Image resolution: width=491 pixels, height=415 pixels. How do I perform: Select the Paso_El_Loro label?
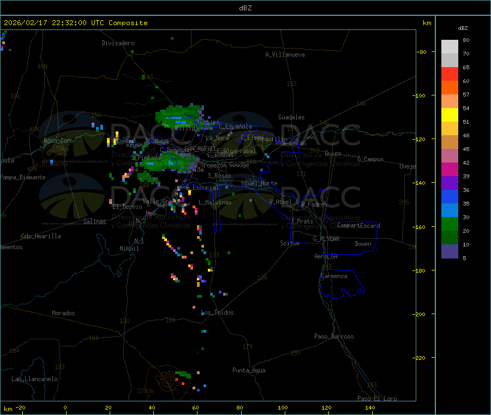click(378, 399)
